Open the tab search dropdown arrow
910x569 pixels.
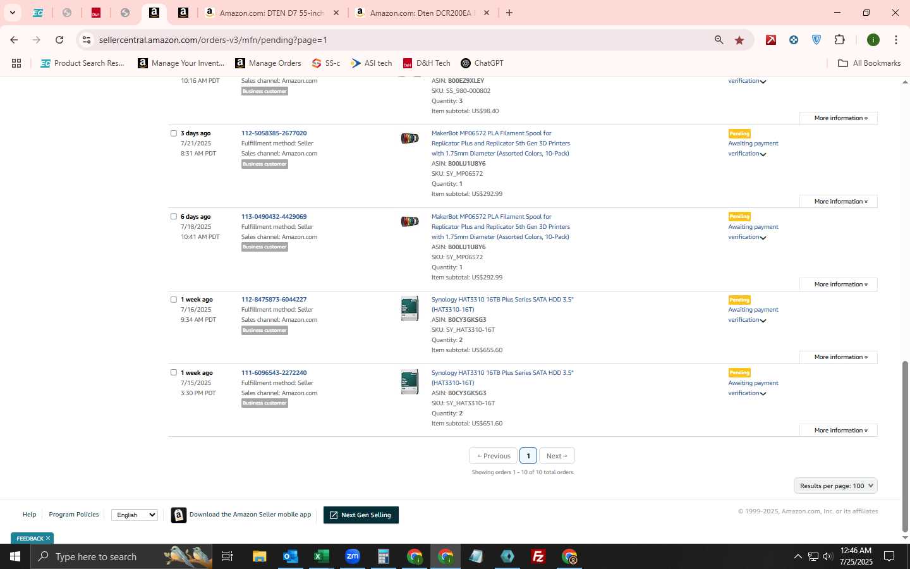coord(12,13)
